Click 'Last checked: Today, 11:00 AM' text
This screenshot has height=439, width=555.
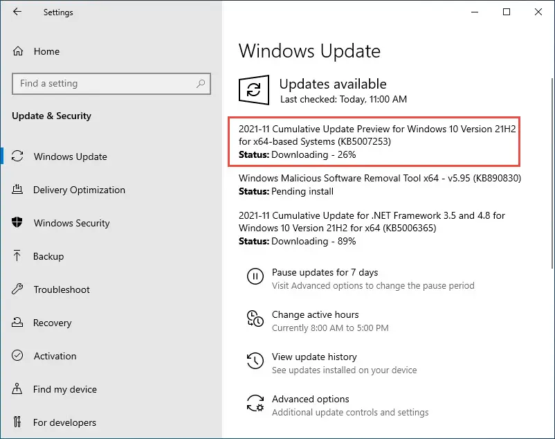coord(343,99)
